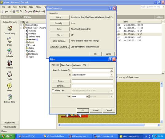Image resolution: width=165 pixels, height=139 pixels.
Task: Switch to the Messages tab
Action: click(x=55, y=65)
